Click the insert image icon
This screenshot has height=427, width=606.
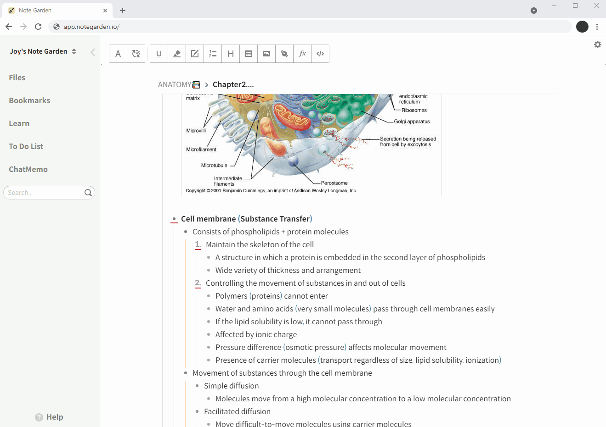point(266,54)
